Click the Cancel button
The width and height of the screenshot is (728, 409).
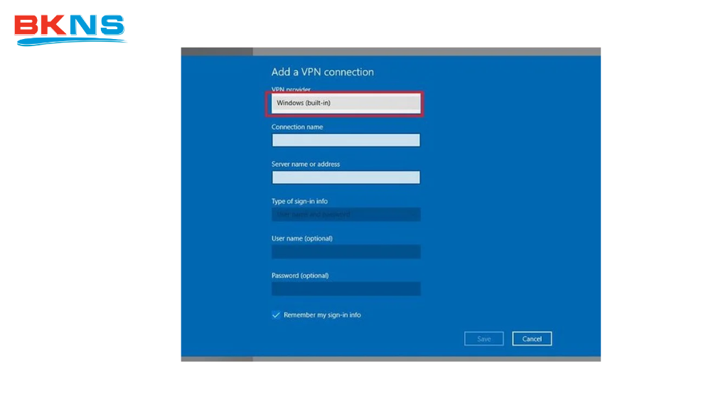(532, 339)
